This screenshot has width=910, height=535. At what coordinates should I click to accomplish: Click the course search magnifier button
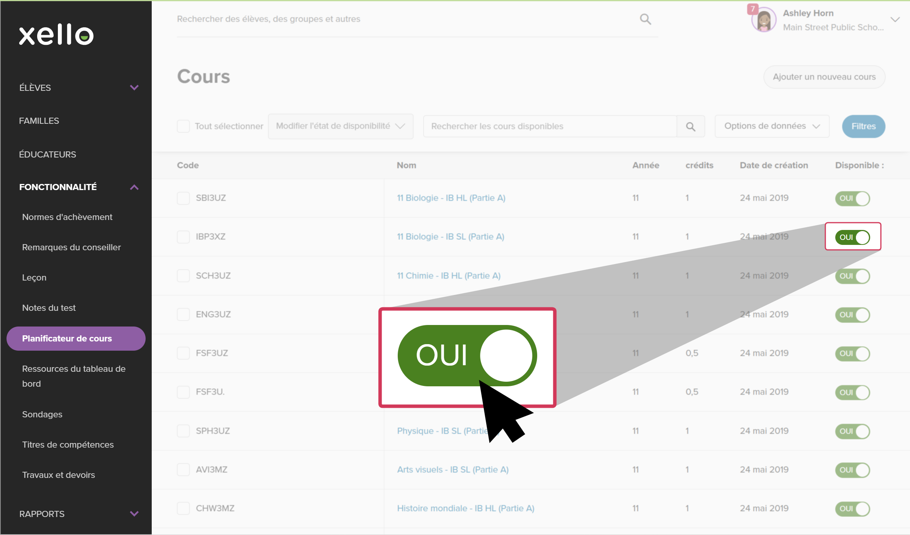click(690, 126)
